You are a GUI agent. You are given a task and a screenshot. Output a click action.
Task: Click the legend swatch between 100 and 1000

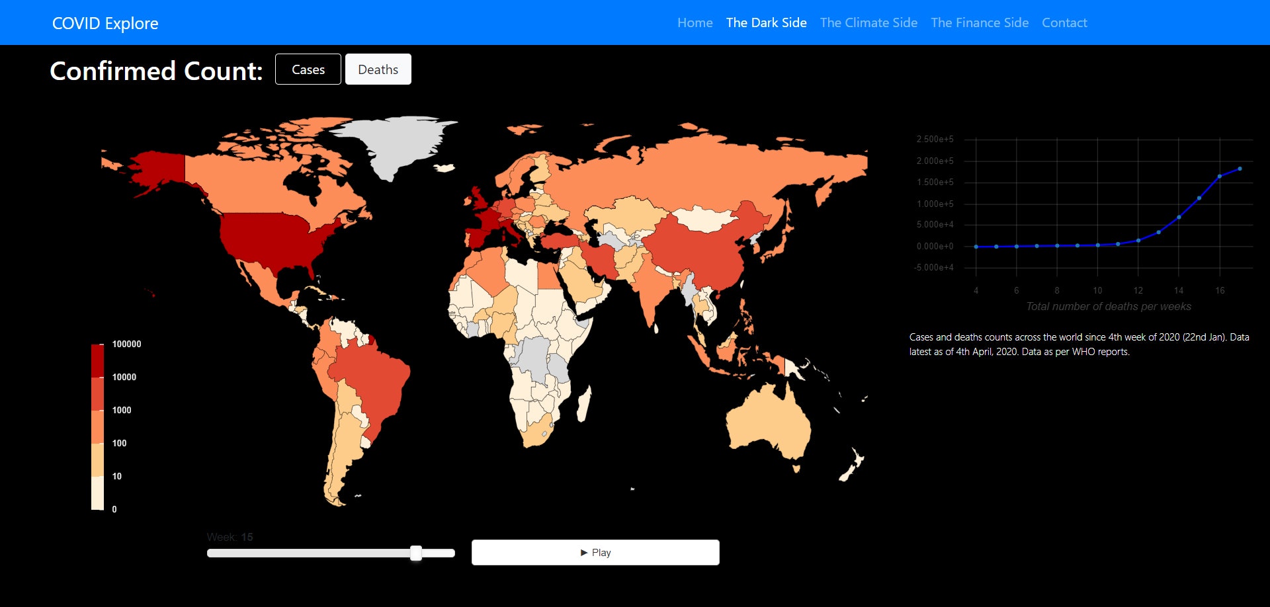[97, 426]
